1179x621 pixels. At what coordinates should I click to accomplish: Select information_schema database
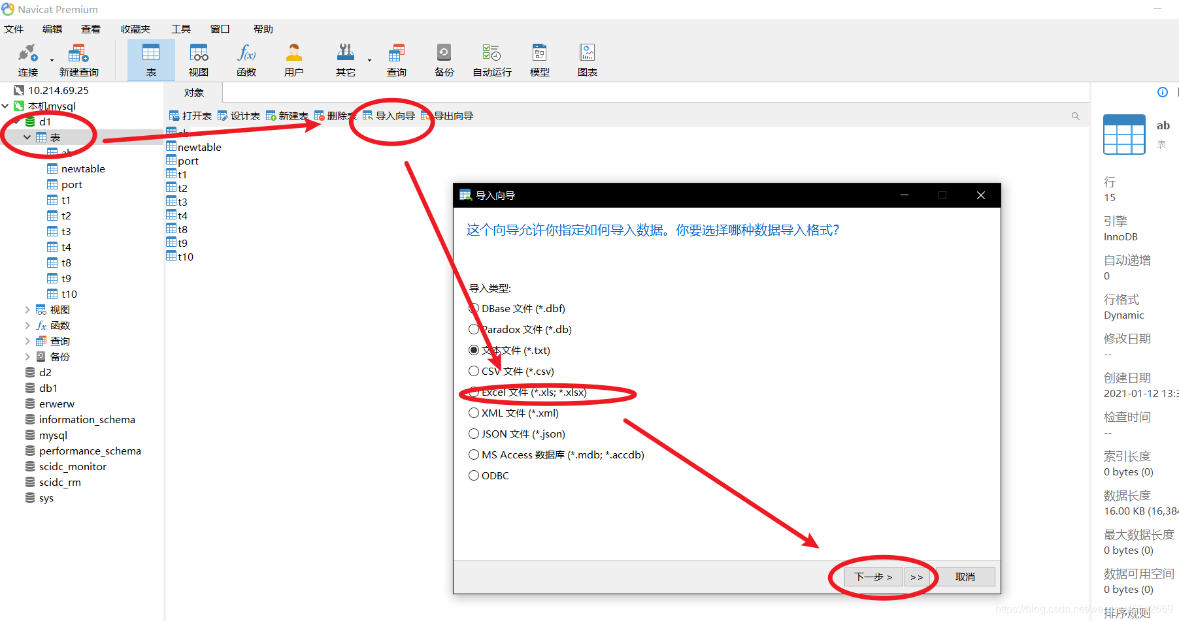pyautogui.click(x=87, y=419)
